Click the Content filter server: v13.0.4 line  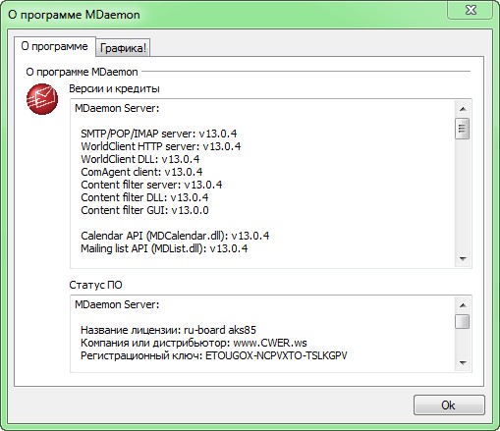coord(151,185)
